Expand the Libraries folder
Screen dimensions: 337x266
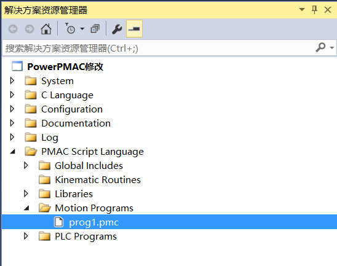(26, 194)
